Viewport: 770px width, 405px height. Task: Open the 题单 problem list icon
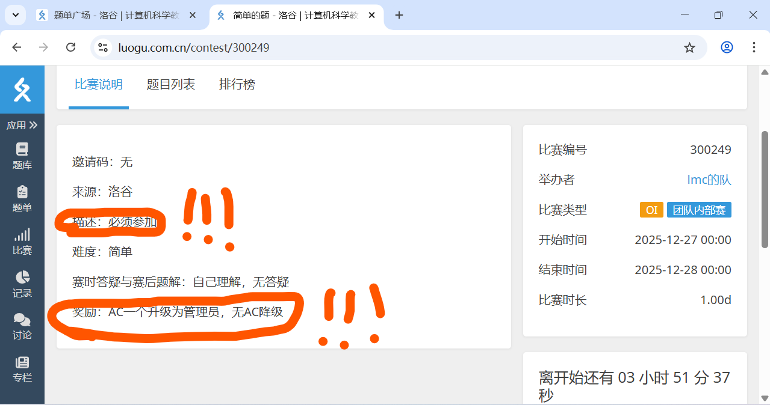pyautogui.click(x=22, y=198)
